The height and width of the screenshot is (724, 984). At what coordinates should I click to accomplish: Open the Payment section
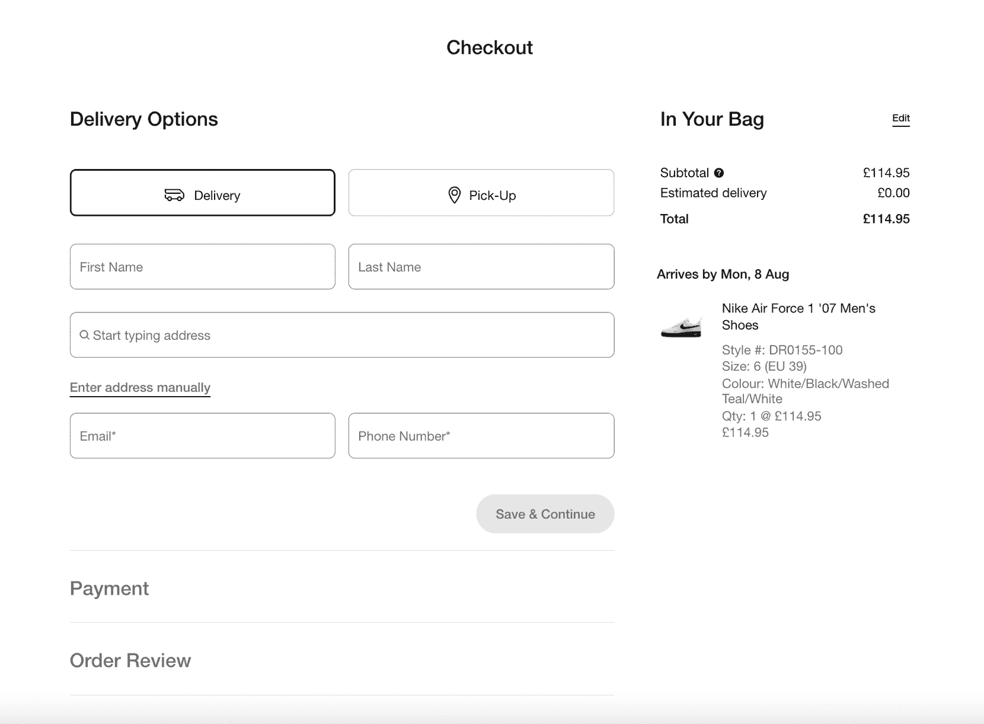click(109, 588)
